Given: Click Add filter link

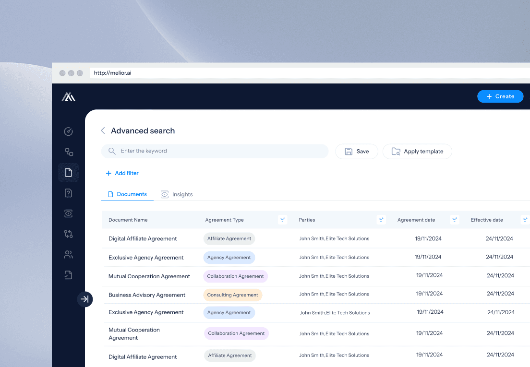Looking at the screenshot, I should click(122, 173).
